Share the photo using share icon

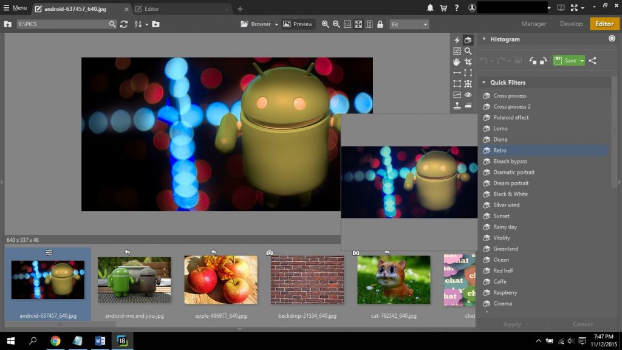(593, 61)
